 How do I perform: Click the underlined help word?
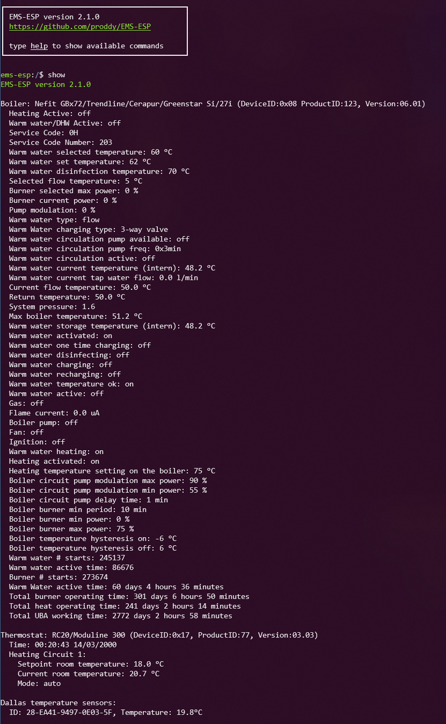(x=39, y=46)
